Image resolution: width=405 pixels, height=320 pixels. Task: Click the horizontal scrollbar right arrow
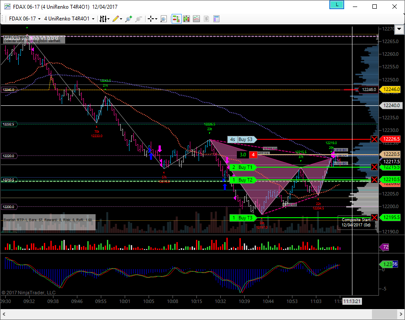click(x=401, y=314)
